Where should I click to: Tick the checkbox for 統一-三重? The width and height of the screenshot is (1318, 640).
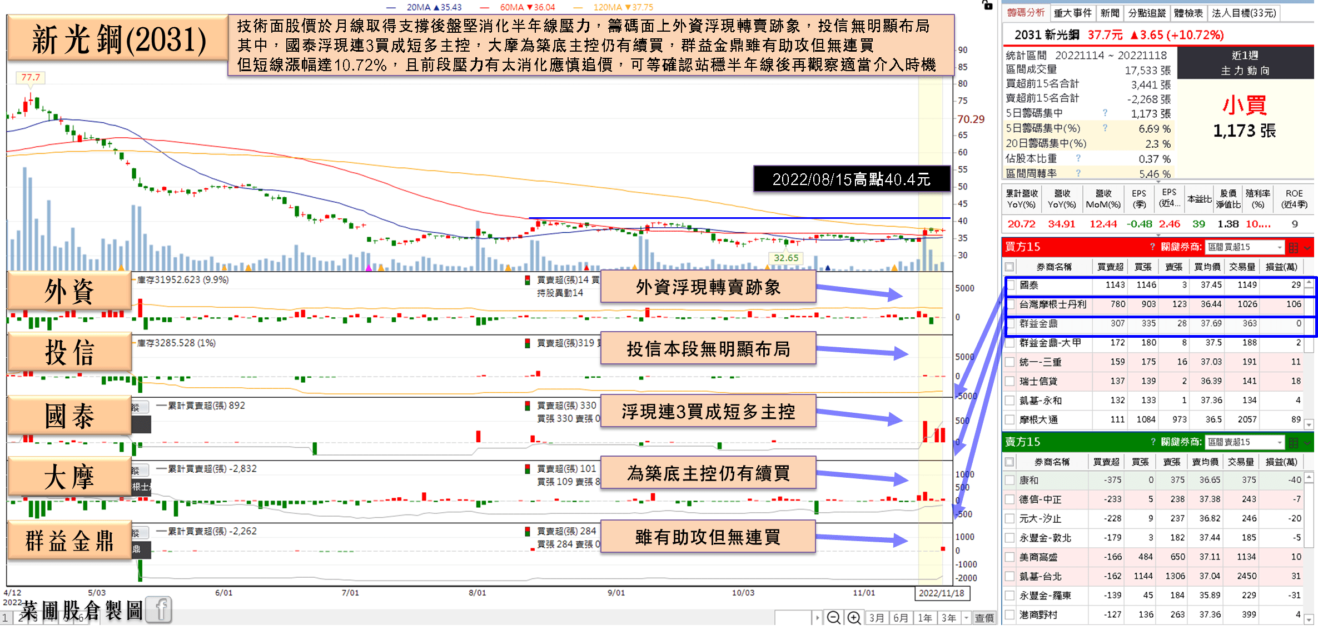click(x=1011, y=362)
